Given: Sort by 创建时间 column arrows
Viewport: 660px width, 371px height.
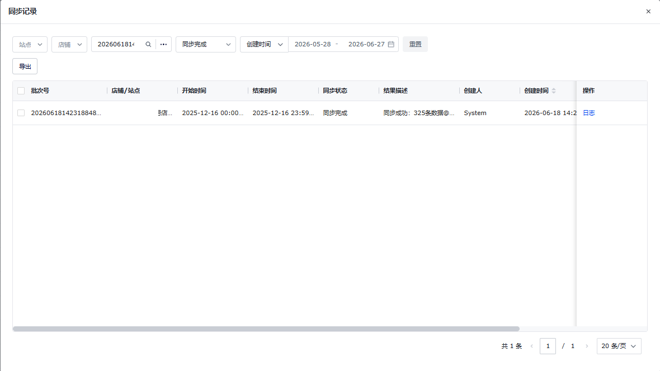Looking at the screenshot, I should tap(554, 91).
